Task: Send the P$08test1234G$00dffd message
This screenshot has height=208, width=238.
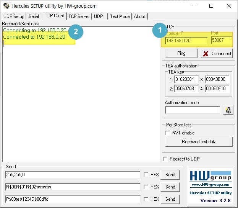Action: tap(170, 199)
